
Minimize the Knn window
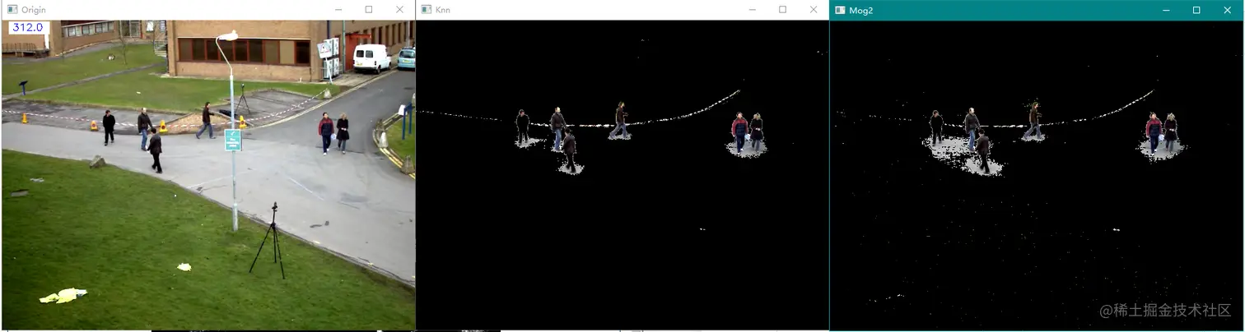point(752,10)
